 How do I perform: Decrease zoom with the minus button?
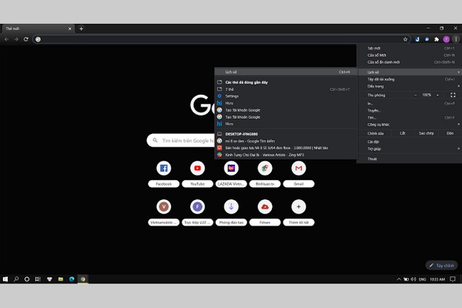coord(413,95)
